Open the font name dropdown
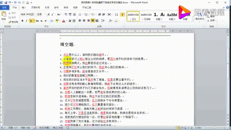The width and height of the screenshot is (231, 130). 35,14
